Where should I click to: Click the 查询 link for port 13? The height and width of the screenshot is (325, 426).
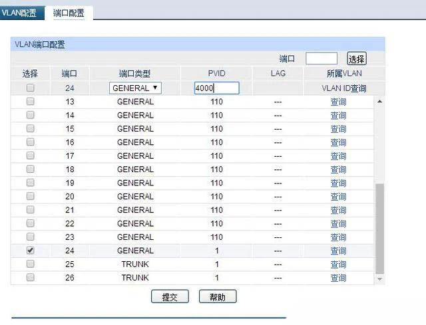[338, 102]
